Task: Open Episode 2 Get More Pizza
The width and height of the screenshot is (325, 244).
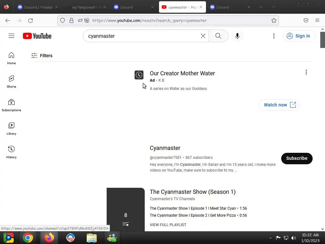Action: [x=198, y=215]
